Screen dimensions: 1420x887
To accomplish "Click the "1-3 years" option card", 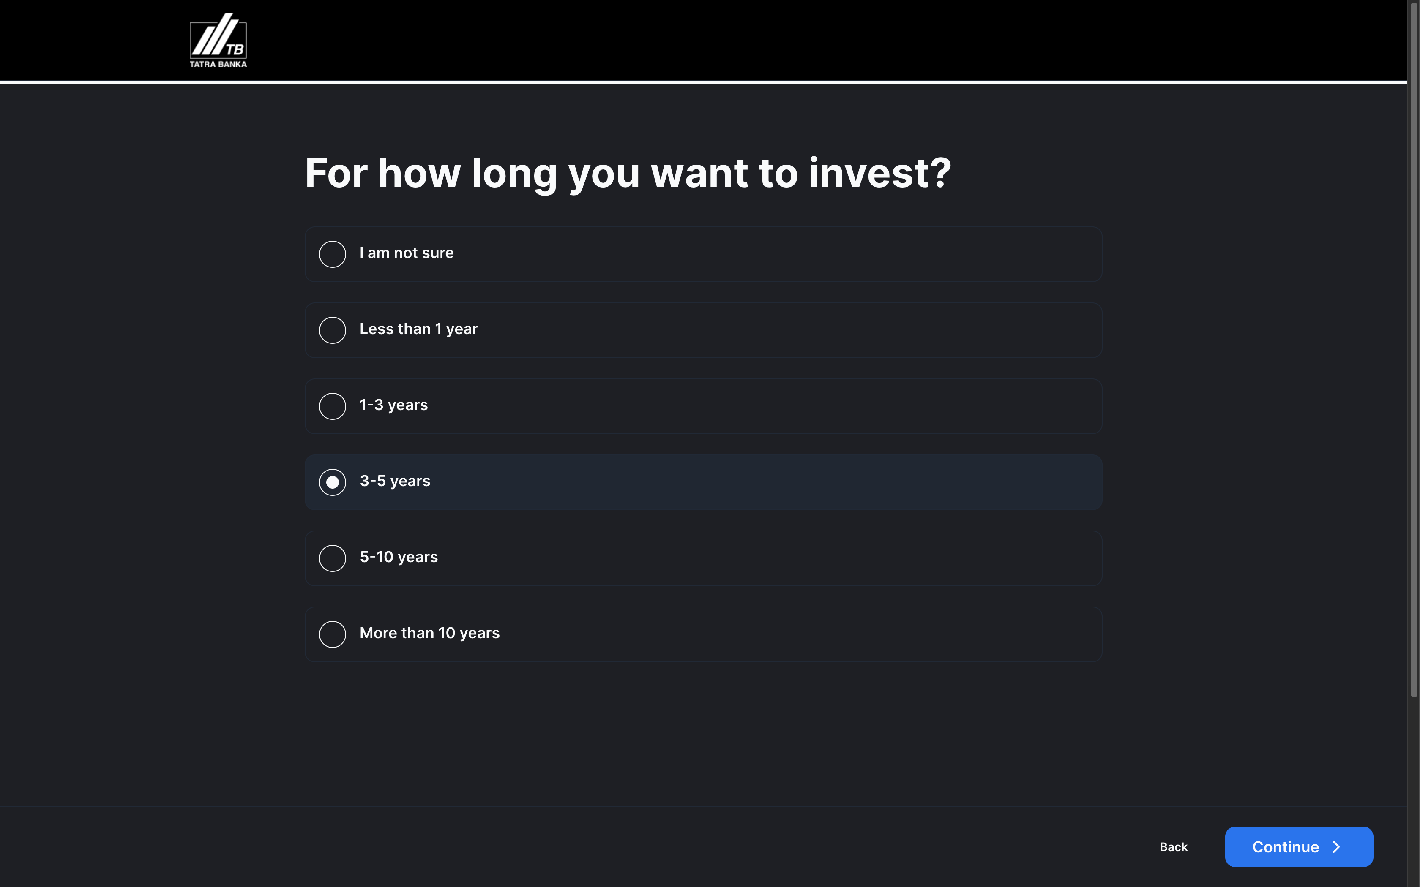I will (x=703, y=406).
